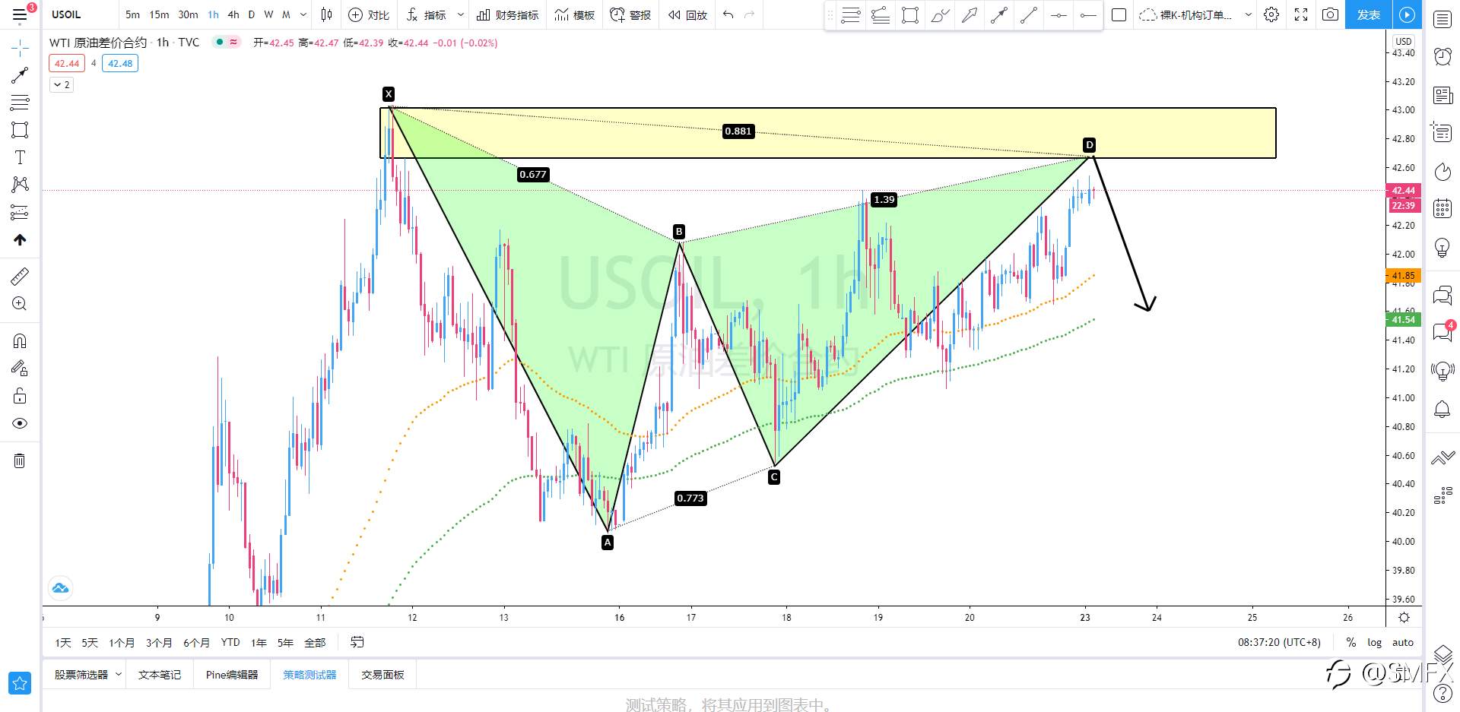Set date range to 3个月
The height and width of the screenshot is (712, 1460).
click(159, 642)
